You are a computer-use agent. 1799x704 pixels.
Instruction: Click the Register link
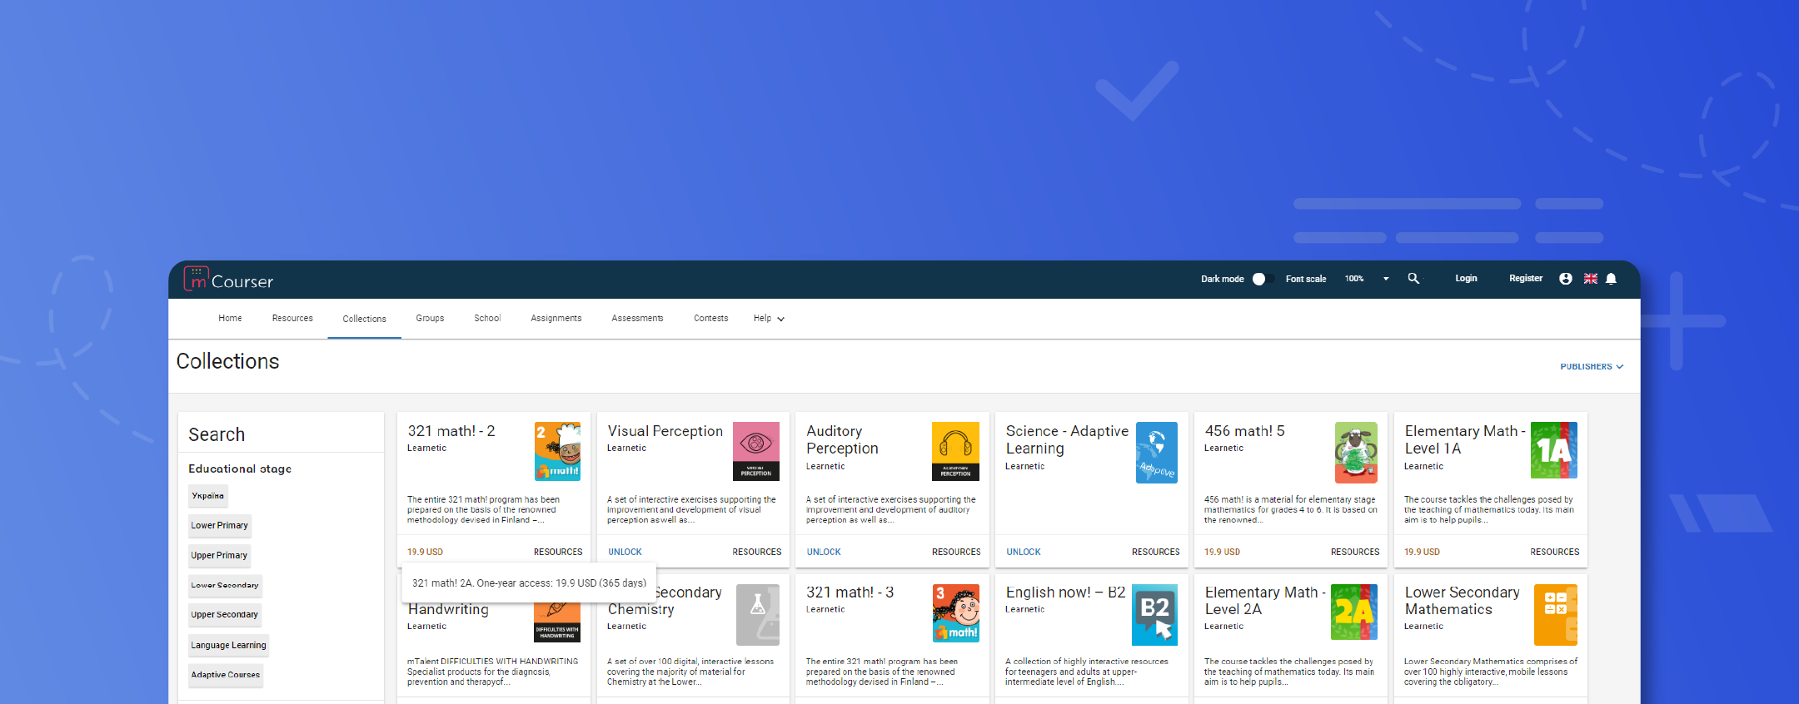click(1526, 279)
